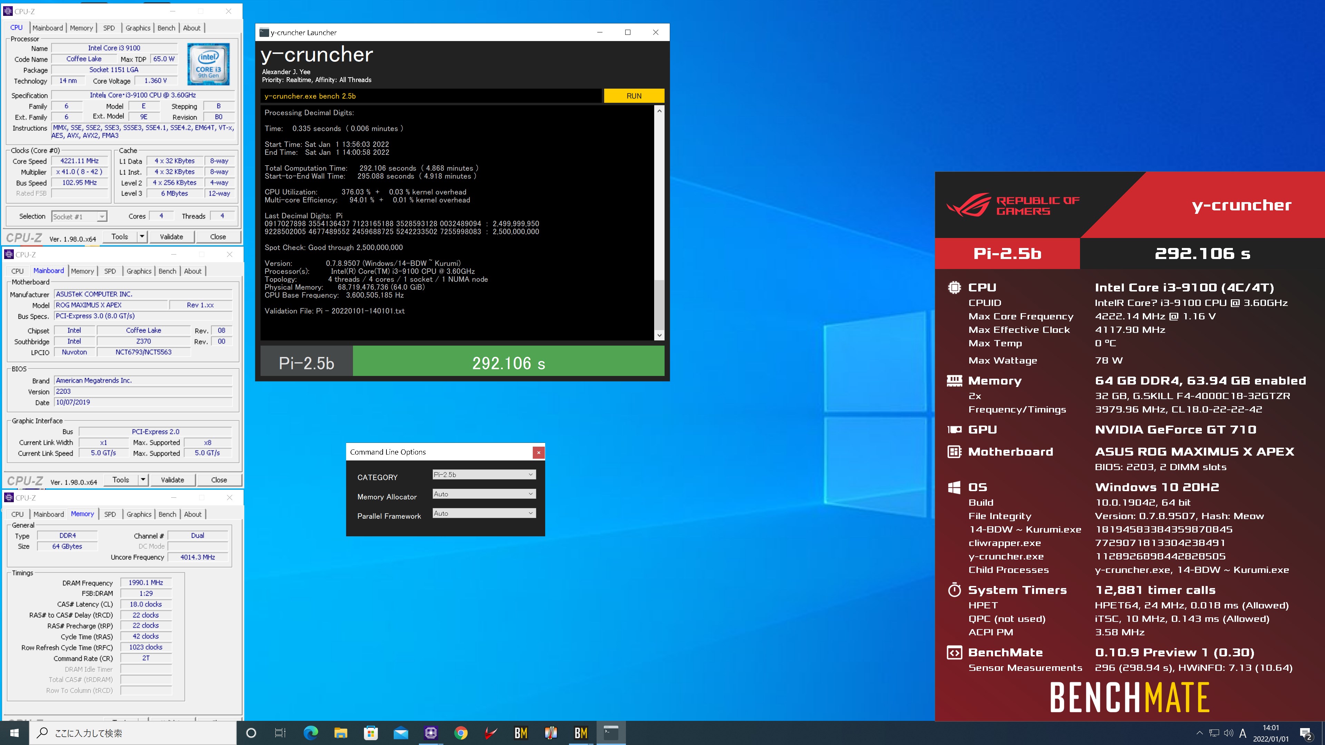Open the About tab in the Mainboard CPU-Z window
The width and height of the screenshot is (1325, 745).
point(193,271)
